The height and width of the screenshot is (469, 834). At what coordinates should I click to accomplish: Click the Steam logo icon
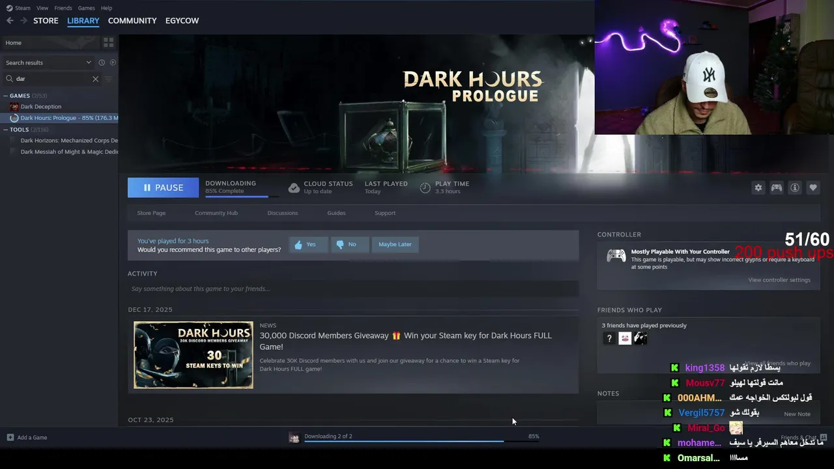click(x=9, y=8)
